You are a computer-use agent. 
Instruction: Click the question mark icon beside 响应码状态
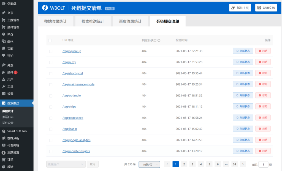pyautogui.click(x=159, y=40)
